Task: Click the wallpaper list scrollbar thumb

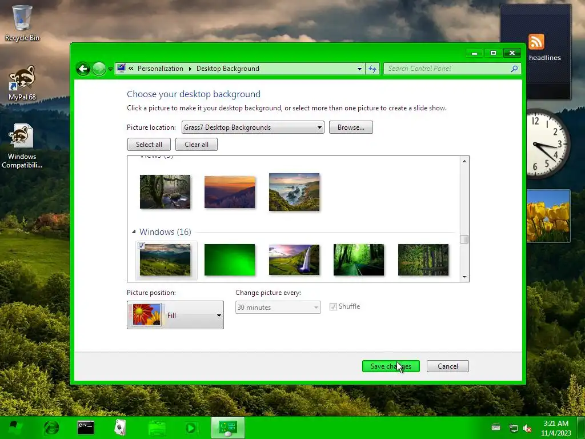Action: click(x=464, y=239)
